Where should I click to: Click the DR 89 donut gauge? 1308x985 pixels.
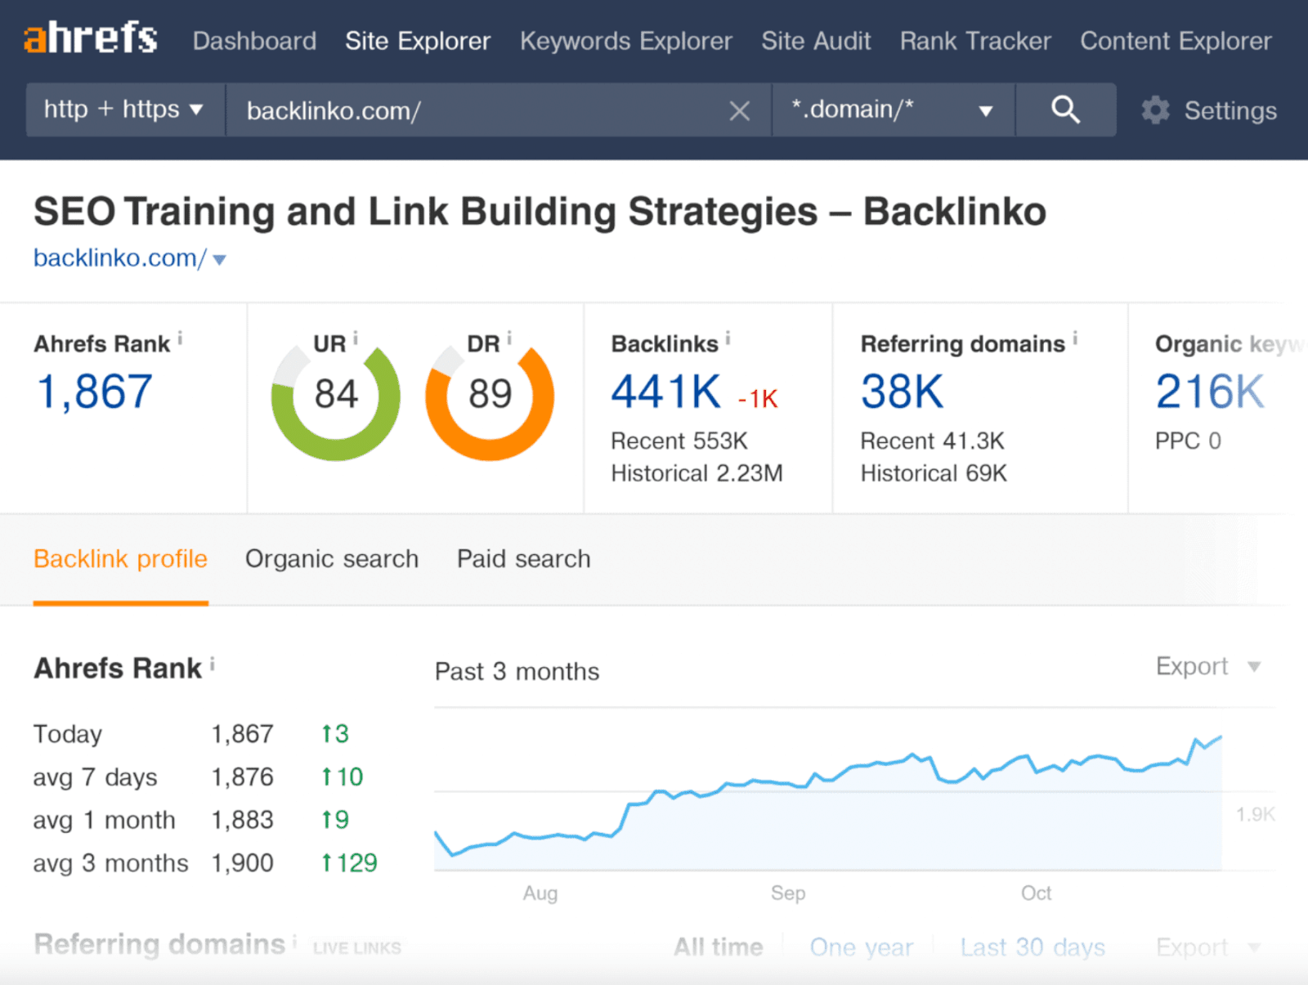490,397
